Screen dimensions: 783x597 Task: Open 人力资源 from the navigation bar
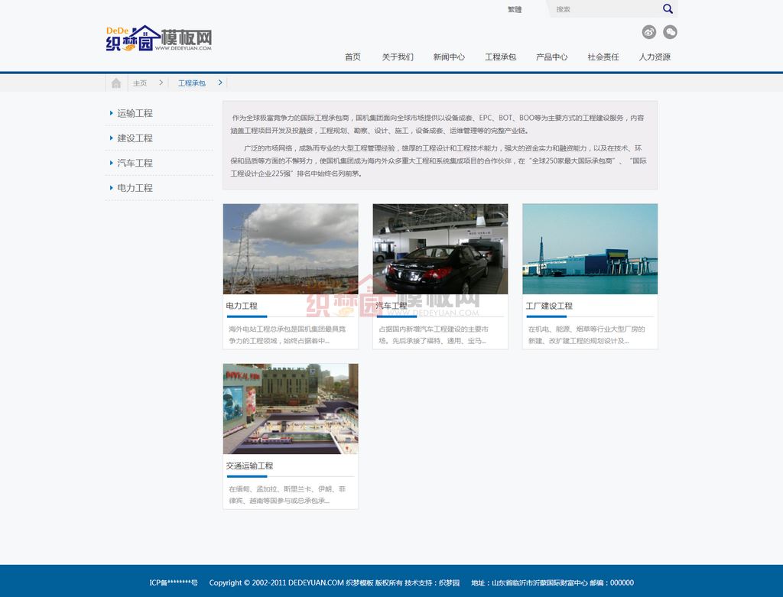tap(655, 57)
